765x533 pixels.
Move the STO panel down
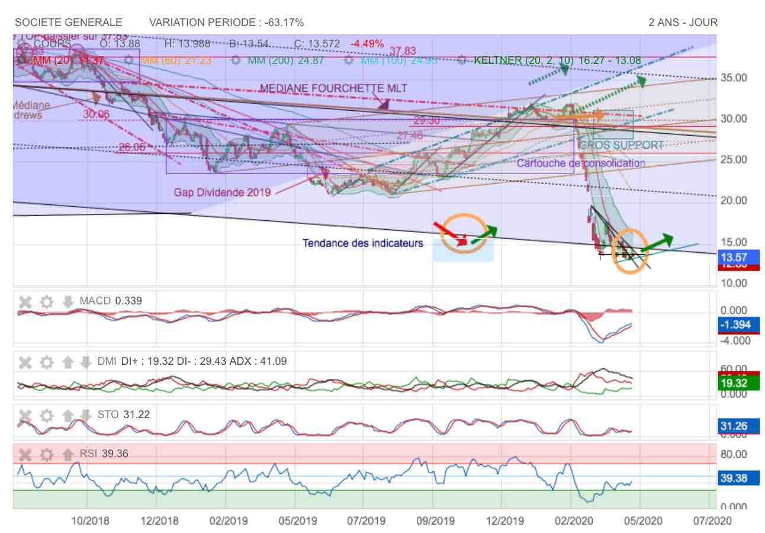[x=86, y=415]
